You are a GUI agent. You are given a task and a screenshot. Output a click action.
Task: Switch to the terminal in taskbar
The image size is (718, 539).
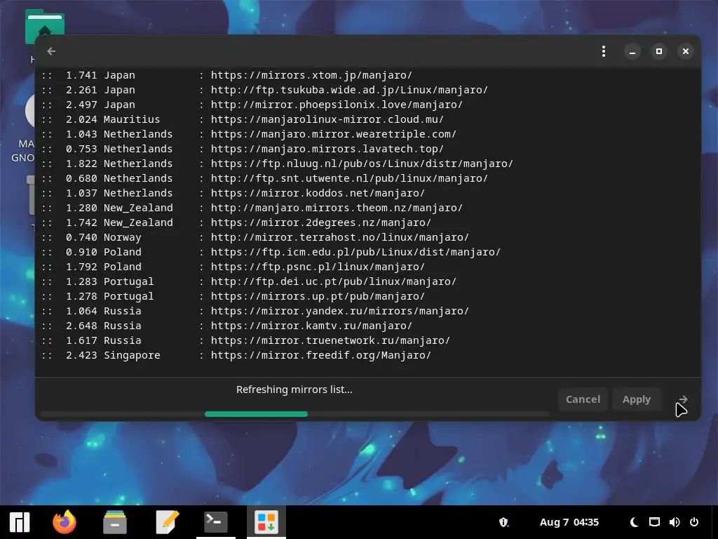click(x=216, y=522)
